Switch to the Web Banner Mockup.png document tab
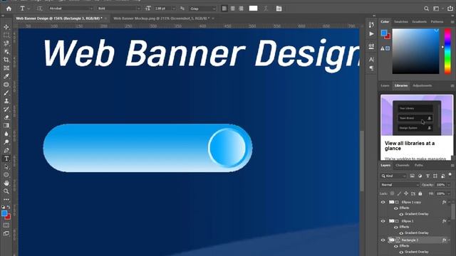Image resolution: width=456 pixels, height=256 pixels. tap(161, 18)
